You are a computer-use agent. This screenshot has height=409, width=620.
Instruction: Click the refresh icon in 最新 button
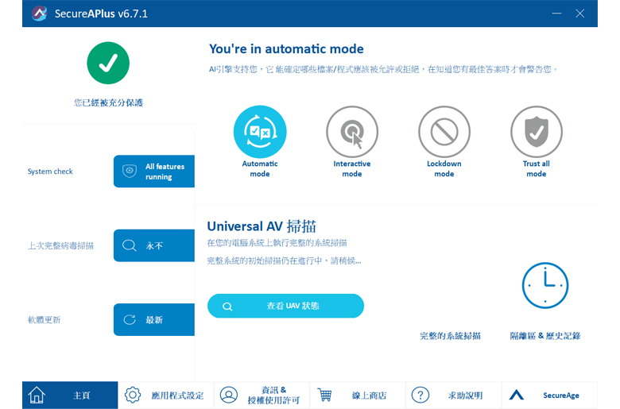pyautogui.click(x=130, y=320)
